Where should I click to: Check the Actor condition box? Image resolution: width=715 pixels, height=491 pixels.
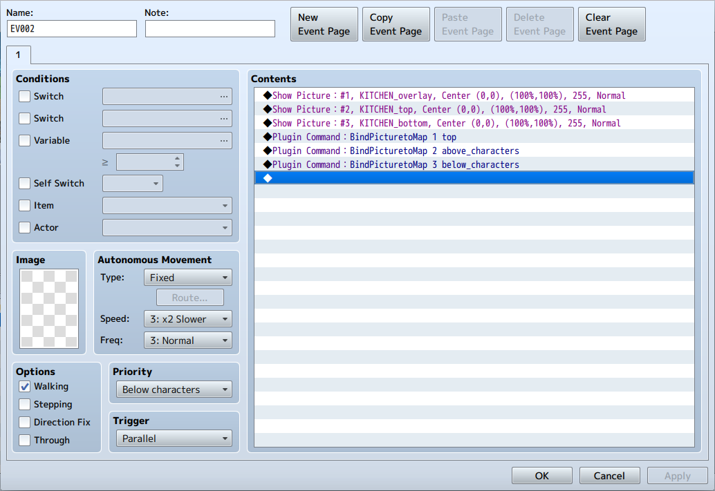25,228
